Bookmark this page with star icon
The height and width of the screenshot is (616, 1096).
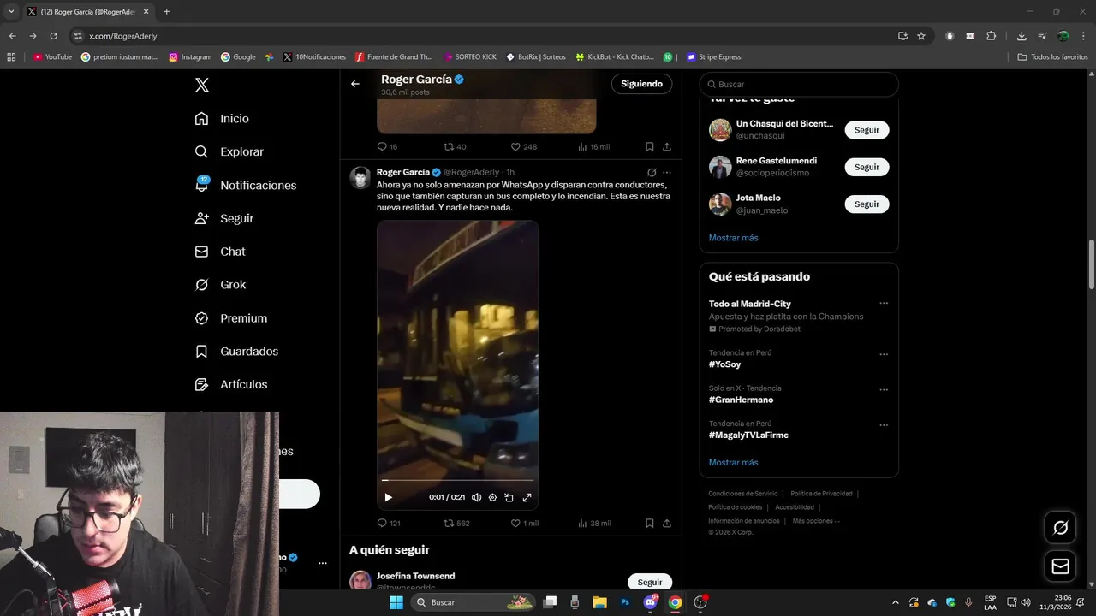point(921,36)
